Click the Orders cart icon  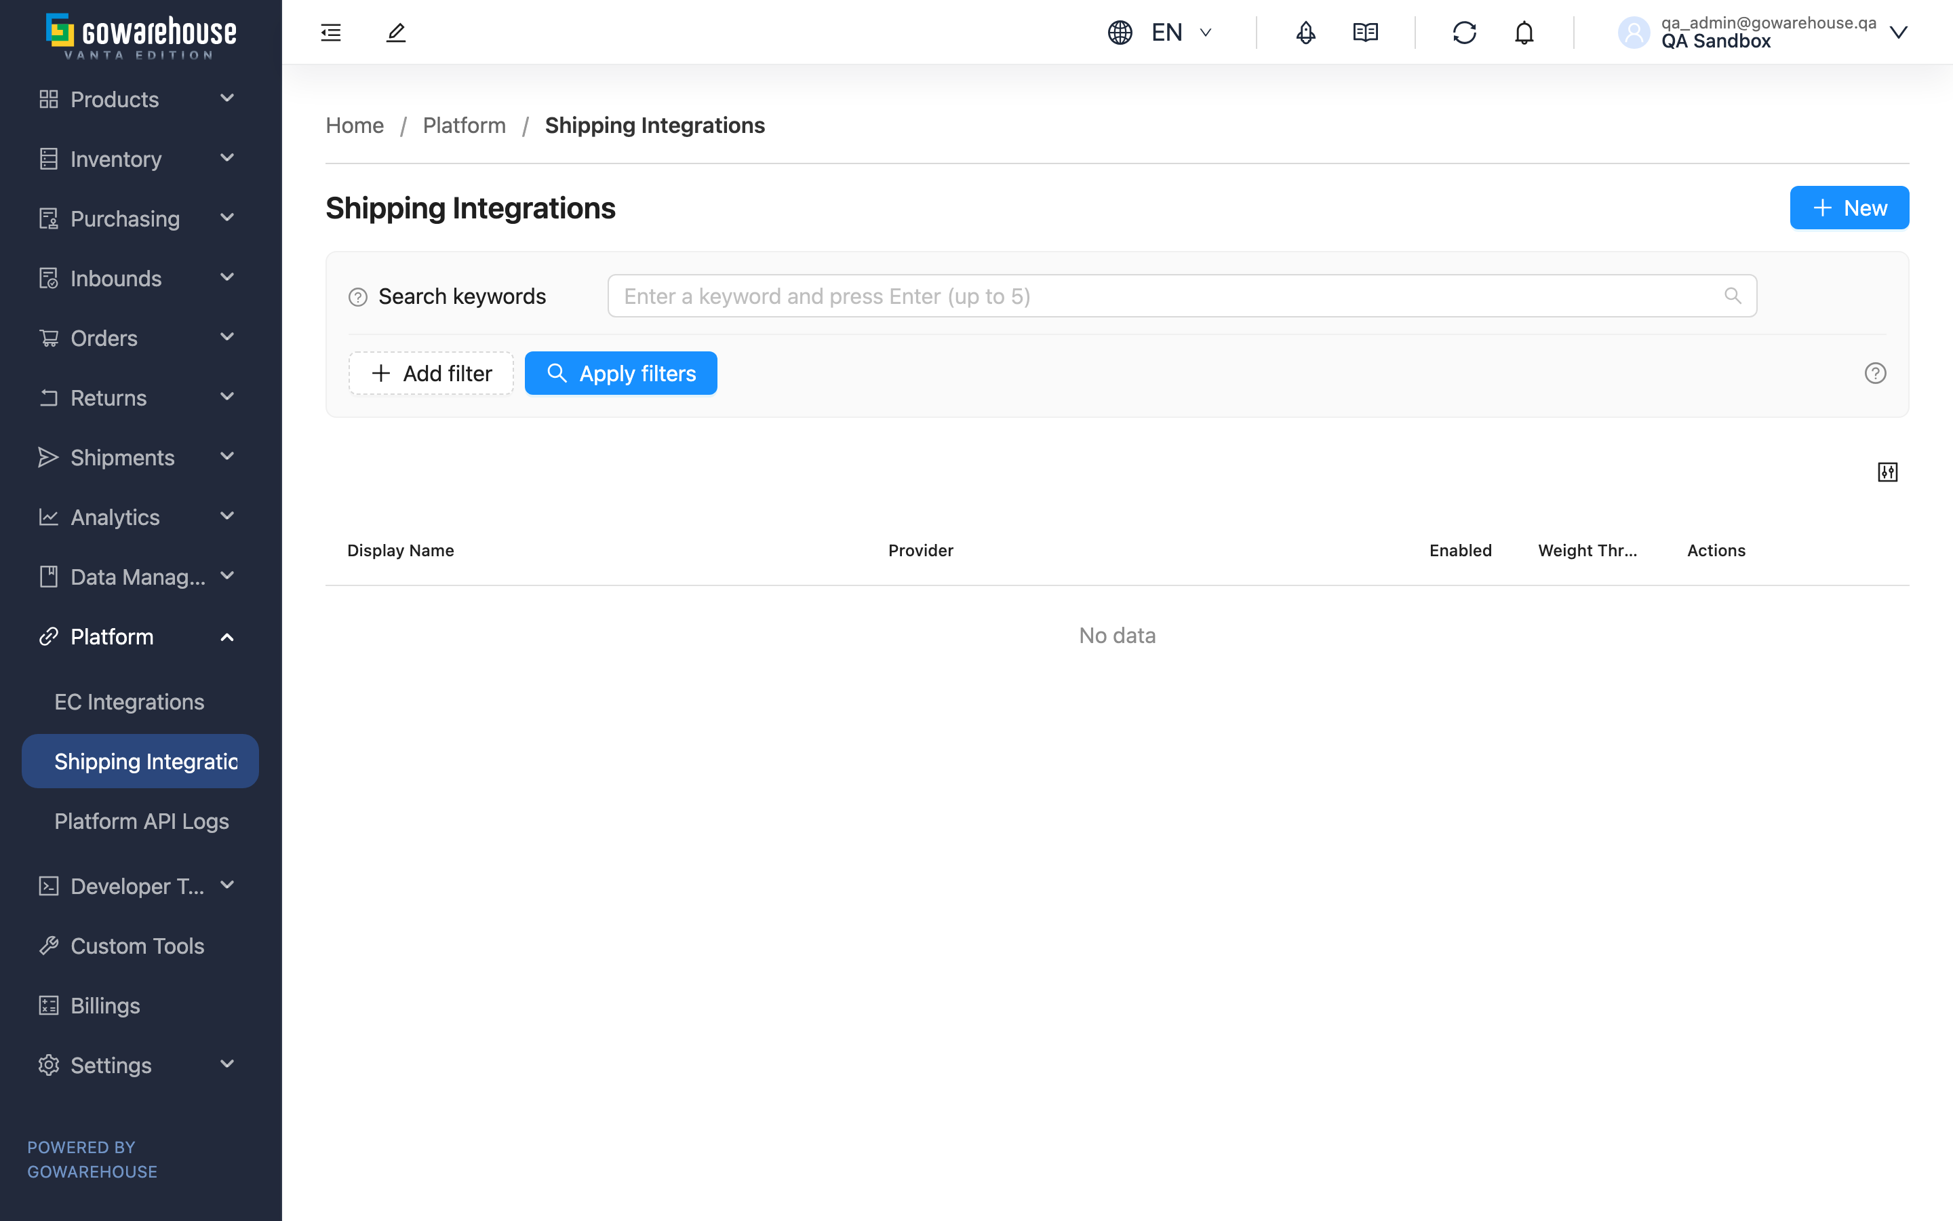click(48, 338)
